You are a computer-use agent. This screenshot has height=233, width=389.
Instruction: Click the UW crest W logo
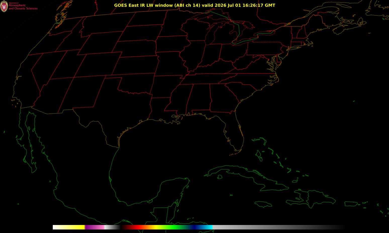(4, 7)
